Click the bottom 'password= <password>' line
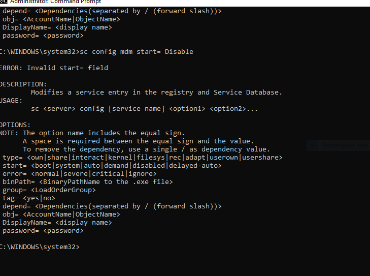The height and width of the screenshot is (276, 370). click(x=43, y=231)
